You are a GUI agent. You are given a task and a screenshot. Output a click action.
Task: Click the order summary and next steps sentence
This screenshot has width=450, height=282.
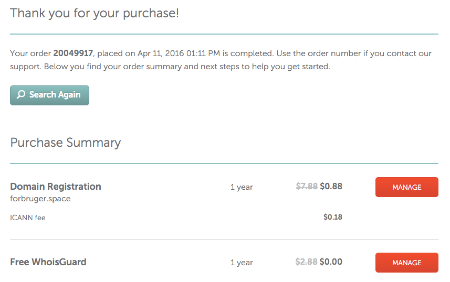click(x=187, y=67)
